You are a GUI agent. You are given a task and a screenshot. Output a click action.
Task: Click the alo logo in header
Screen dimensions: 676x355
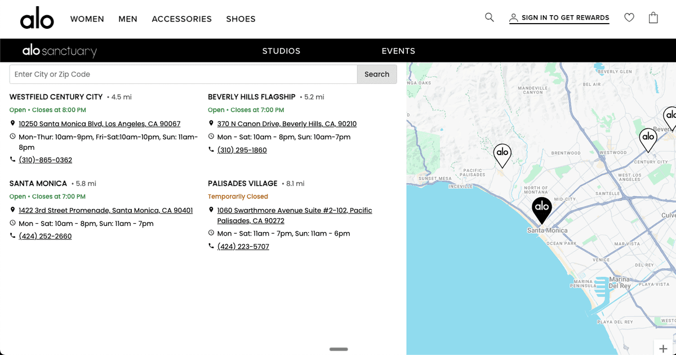point(37,19)
